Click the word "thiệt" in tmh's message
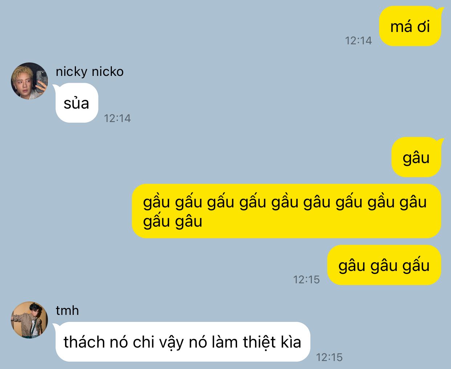 [x=259, y=343]
